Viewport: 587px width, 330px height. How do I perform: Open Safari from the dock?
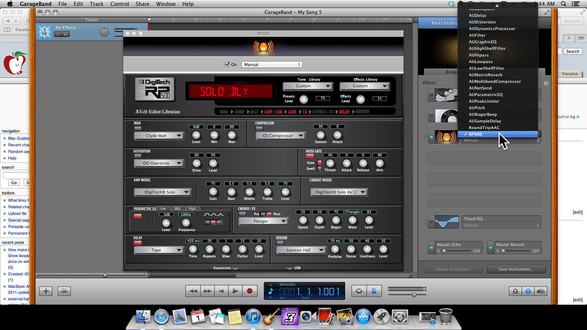coord(161,317)
